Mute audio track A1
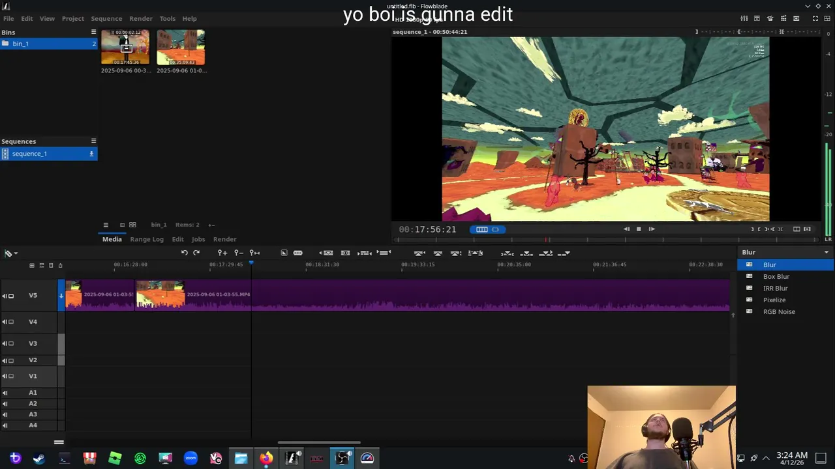 [x=5, y=393]
